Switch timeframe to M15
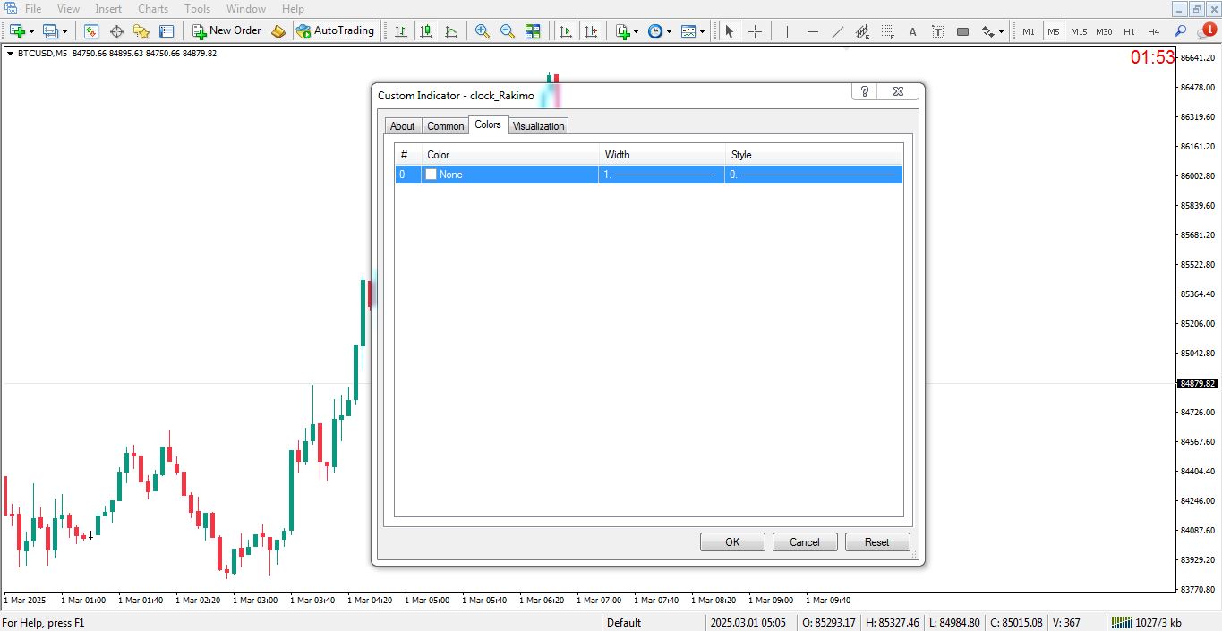This screenshot has height=631, width=1222. (x=1079, y=31)
